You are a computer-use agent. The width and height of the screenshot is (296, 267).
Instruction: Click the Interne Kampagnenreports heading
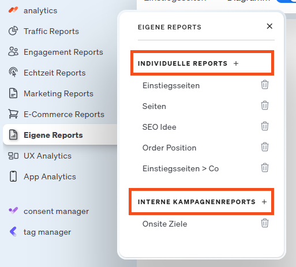tap(197, 202)
